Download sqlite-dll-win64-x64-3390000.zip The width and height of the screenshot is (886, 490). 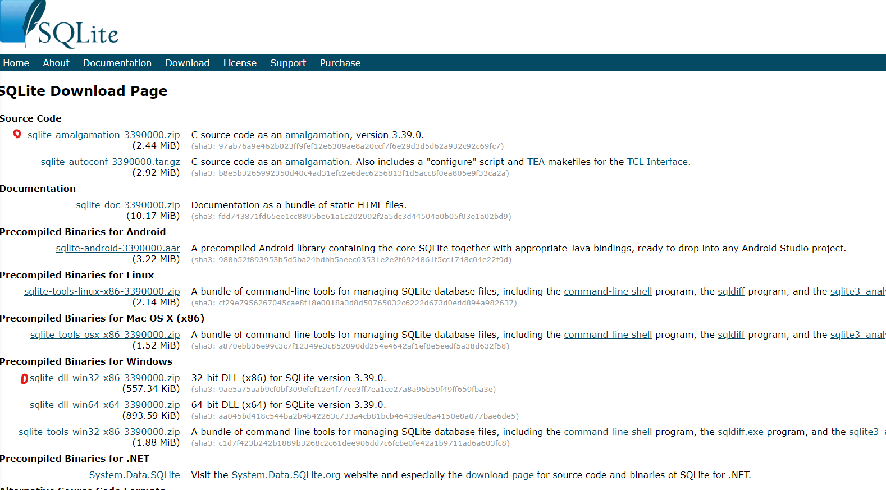pos(105,405)
